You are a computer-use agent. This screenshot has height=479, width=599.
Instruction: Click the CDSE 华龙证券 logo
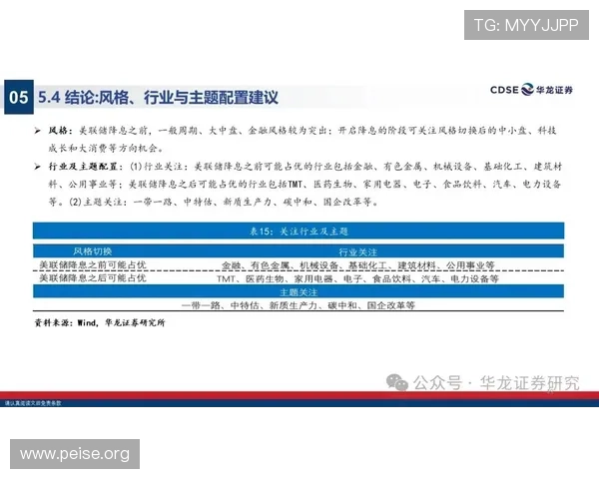531,90
